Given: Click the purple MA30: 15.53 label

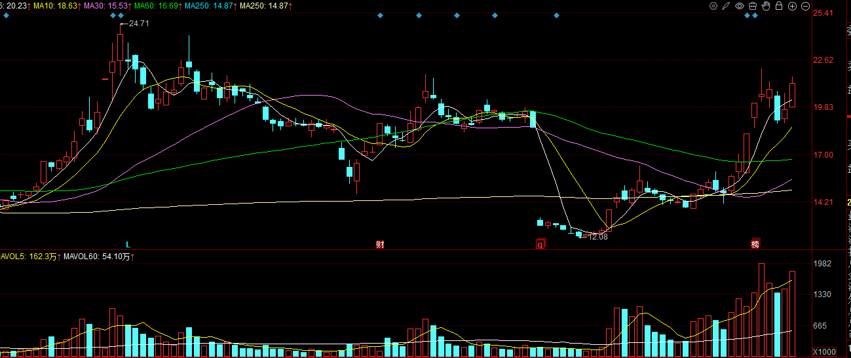Looking at the screenshot, I should point(107,5).
